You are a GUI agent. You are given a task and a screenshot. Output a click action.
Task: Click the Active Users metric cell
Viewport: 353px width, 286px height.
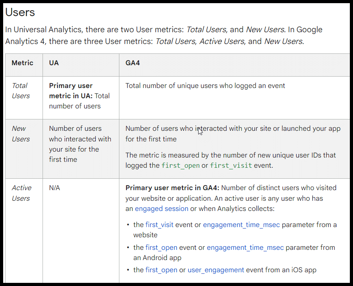point(21,193)
